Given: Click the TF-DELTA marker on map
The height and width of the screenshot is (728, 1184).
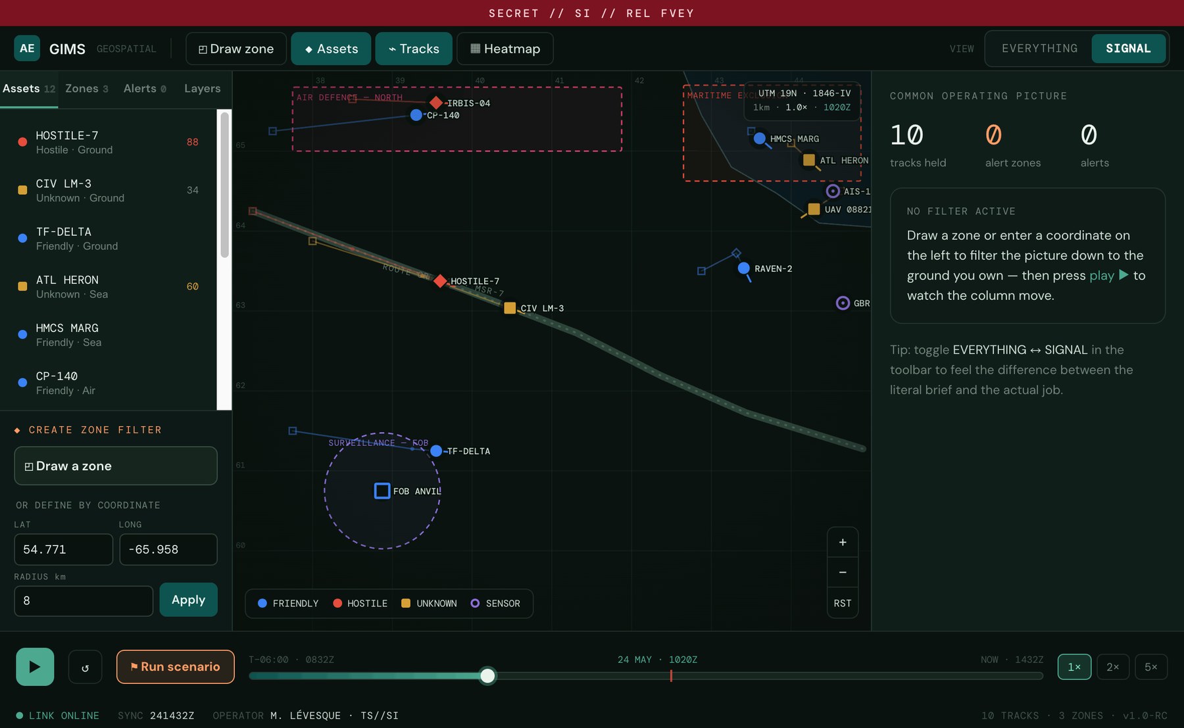Looking at the screenshot, I should [x=436, y=451].
